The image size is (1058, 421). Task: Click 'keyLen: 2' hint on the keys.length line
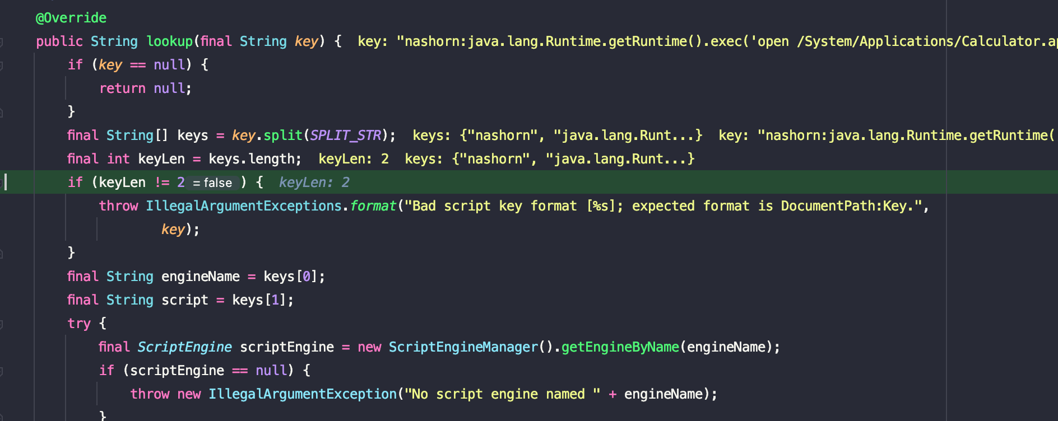(354, 159)
